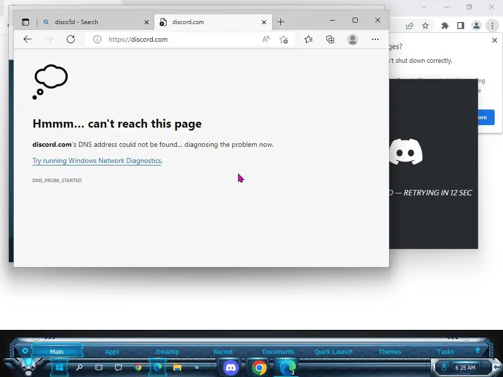Launch small Chrome icon in taskbar
This screenshot has width=503, height=377.
click(x=138, y=367)
